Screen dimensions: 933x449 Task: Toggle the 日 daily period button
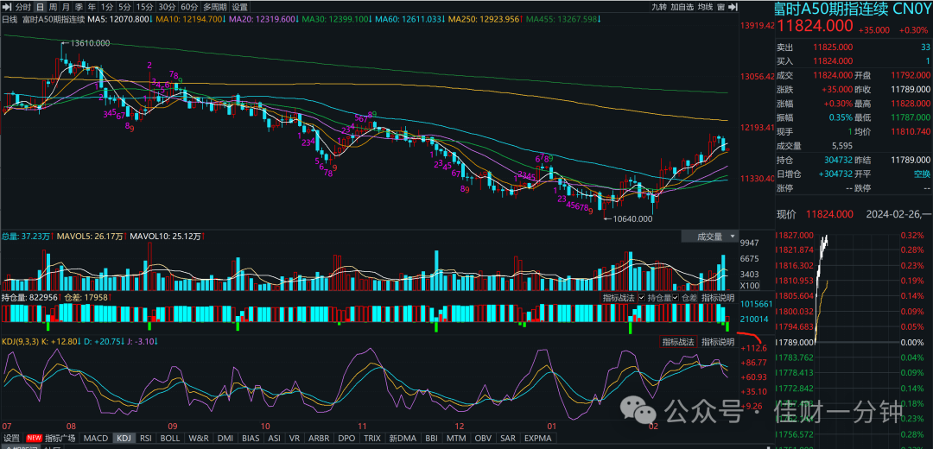(40, 7)
